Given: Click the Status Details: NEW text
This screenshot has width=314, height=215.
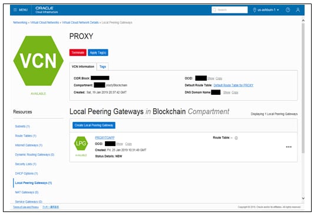Looking at the screenshot, I should [x=108, y=156].
